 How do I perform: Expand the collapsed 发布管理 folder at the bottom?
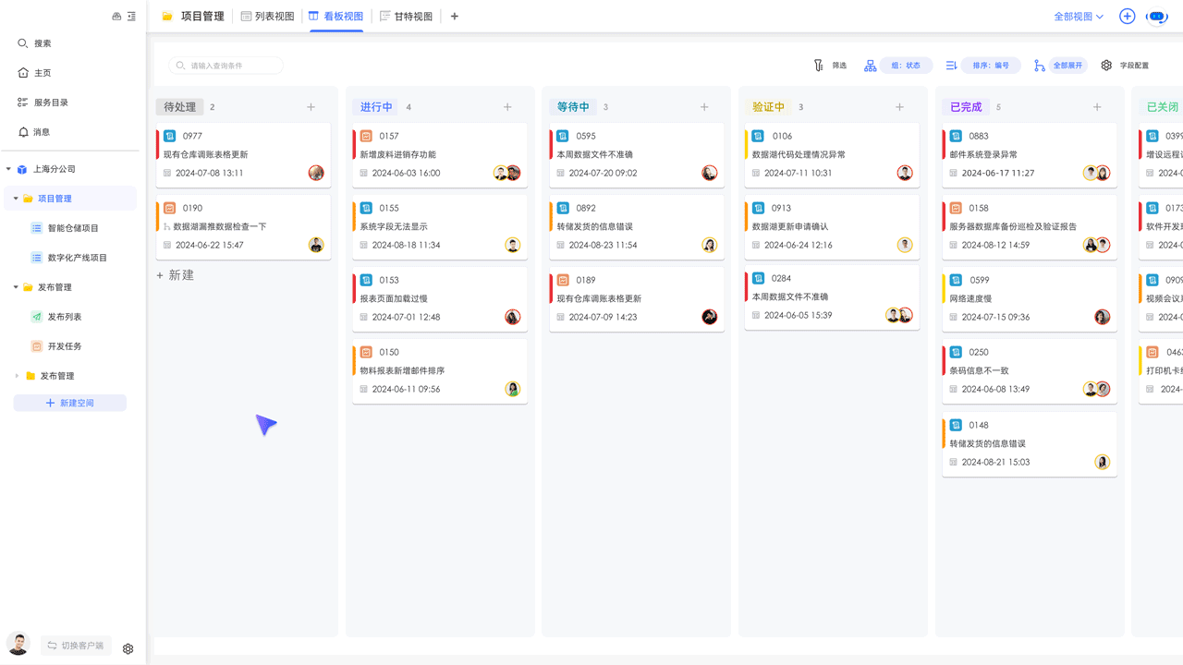(x=17, y=376)
